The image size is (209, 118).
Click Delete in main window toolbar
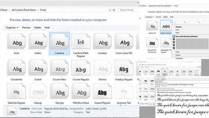point(38,28)
